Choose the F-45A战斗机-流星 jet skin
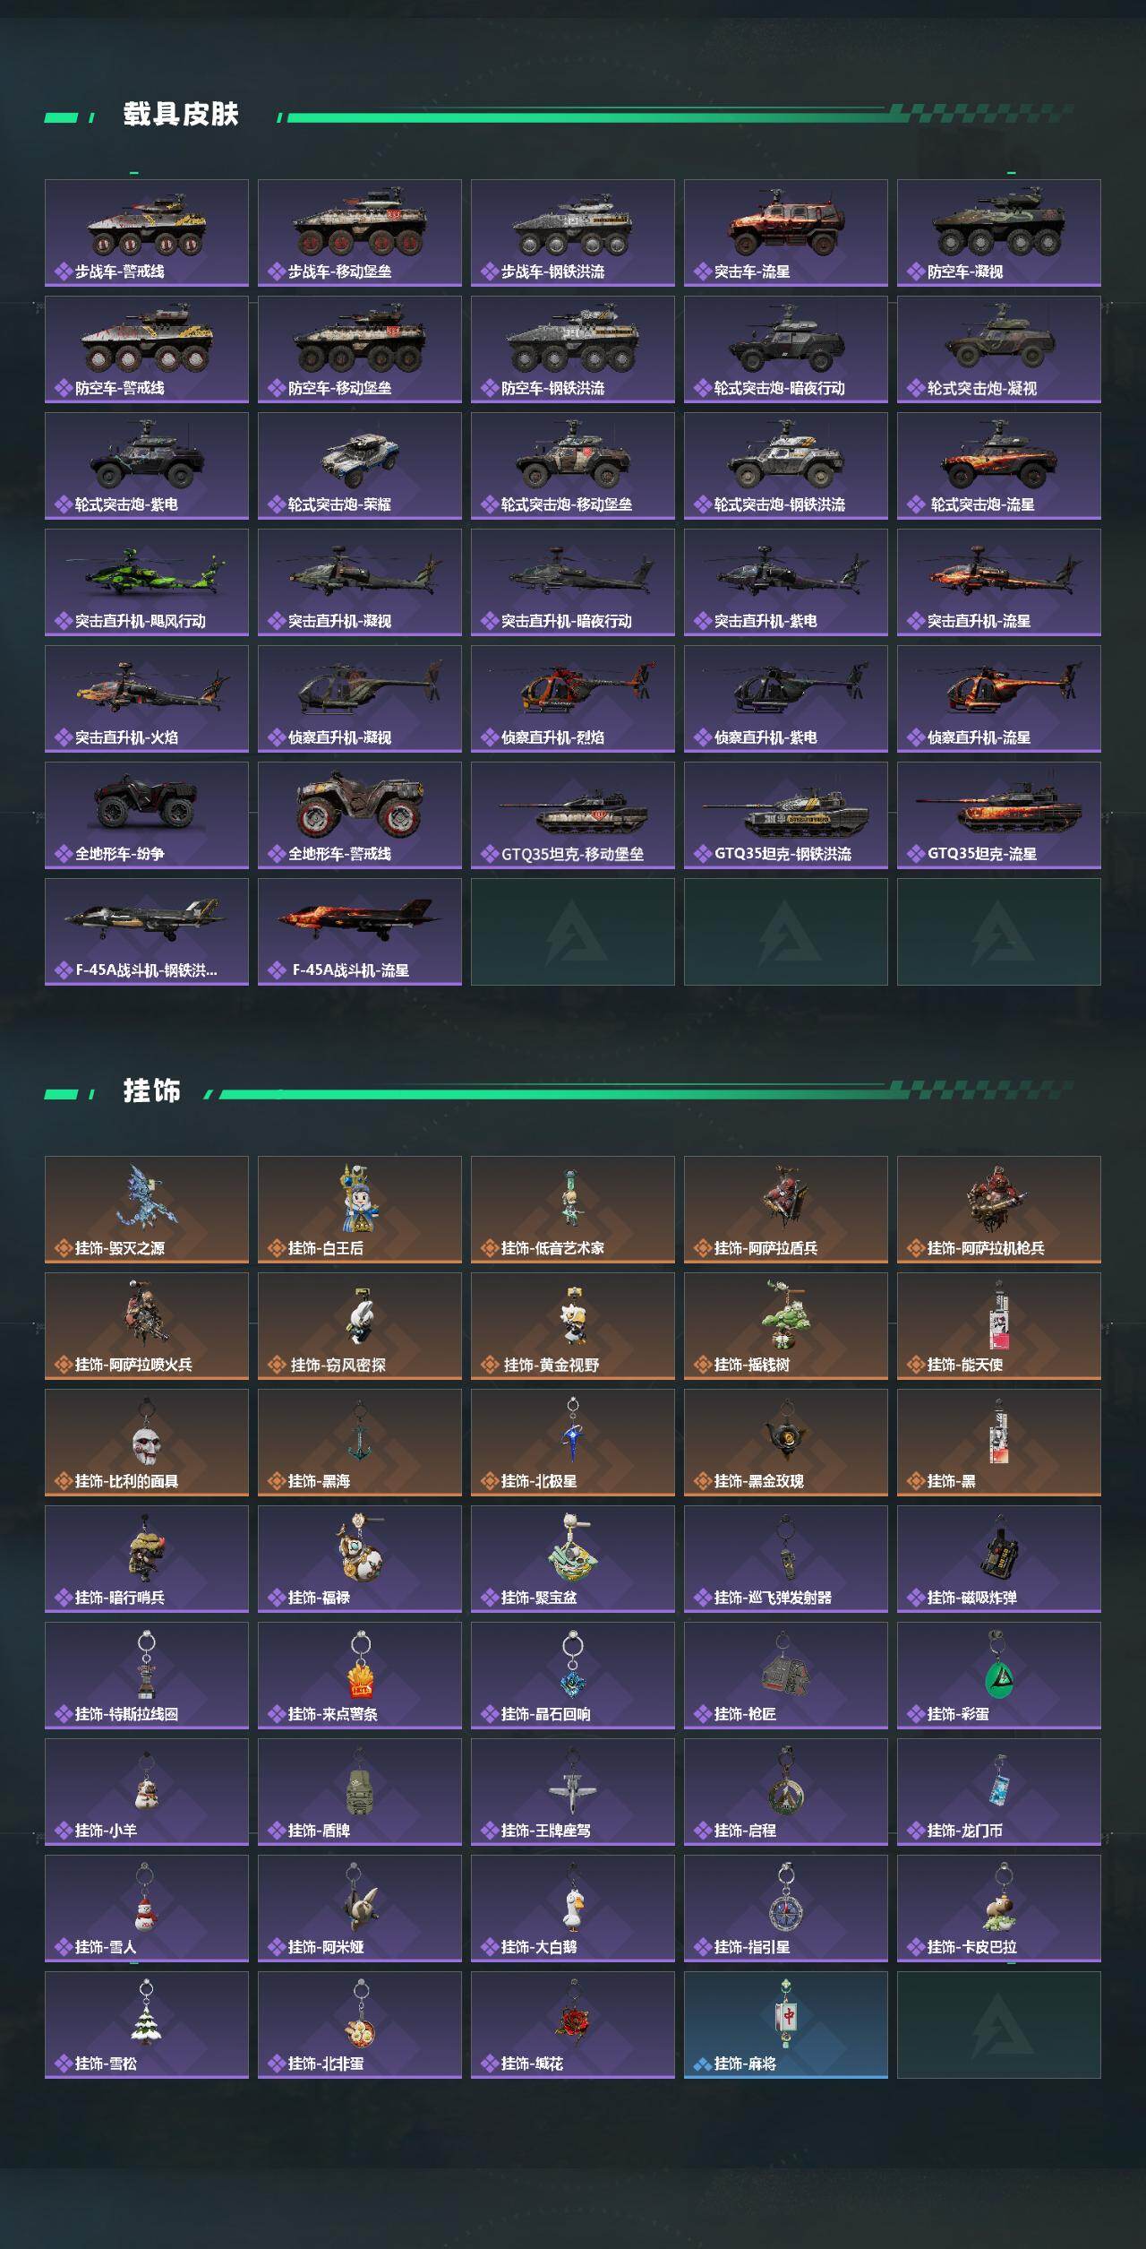The image size is (1146, 2249). pos(360,932)
